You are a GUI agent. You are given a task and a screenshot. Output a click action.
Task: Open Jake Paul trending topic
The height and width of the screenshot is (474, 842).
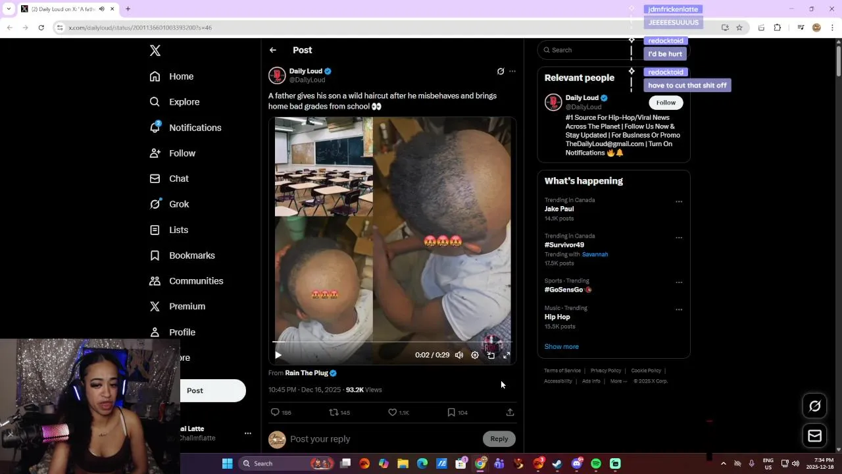pyautogui.click(x=559, y=209)
